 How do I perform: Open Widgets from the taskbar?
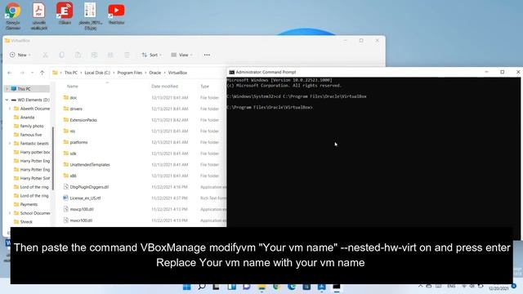tap(232, 287)
